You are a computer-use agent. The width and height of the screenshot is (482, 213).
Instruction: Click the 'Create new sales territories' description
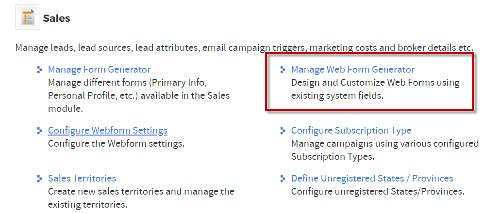click(141, 198)
